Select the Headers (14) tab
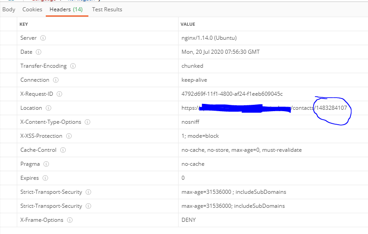The height and width of the screenshot is (234, 368). pos(66,9)
